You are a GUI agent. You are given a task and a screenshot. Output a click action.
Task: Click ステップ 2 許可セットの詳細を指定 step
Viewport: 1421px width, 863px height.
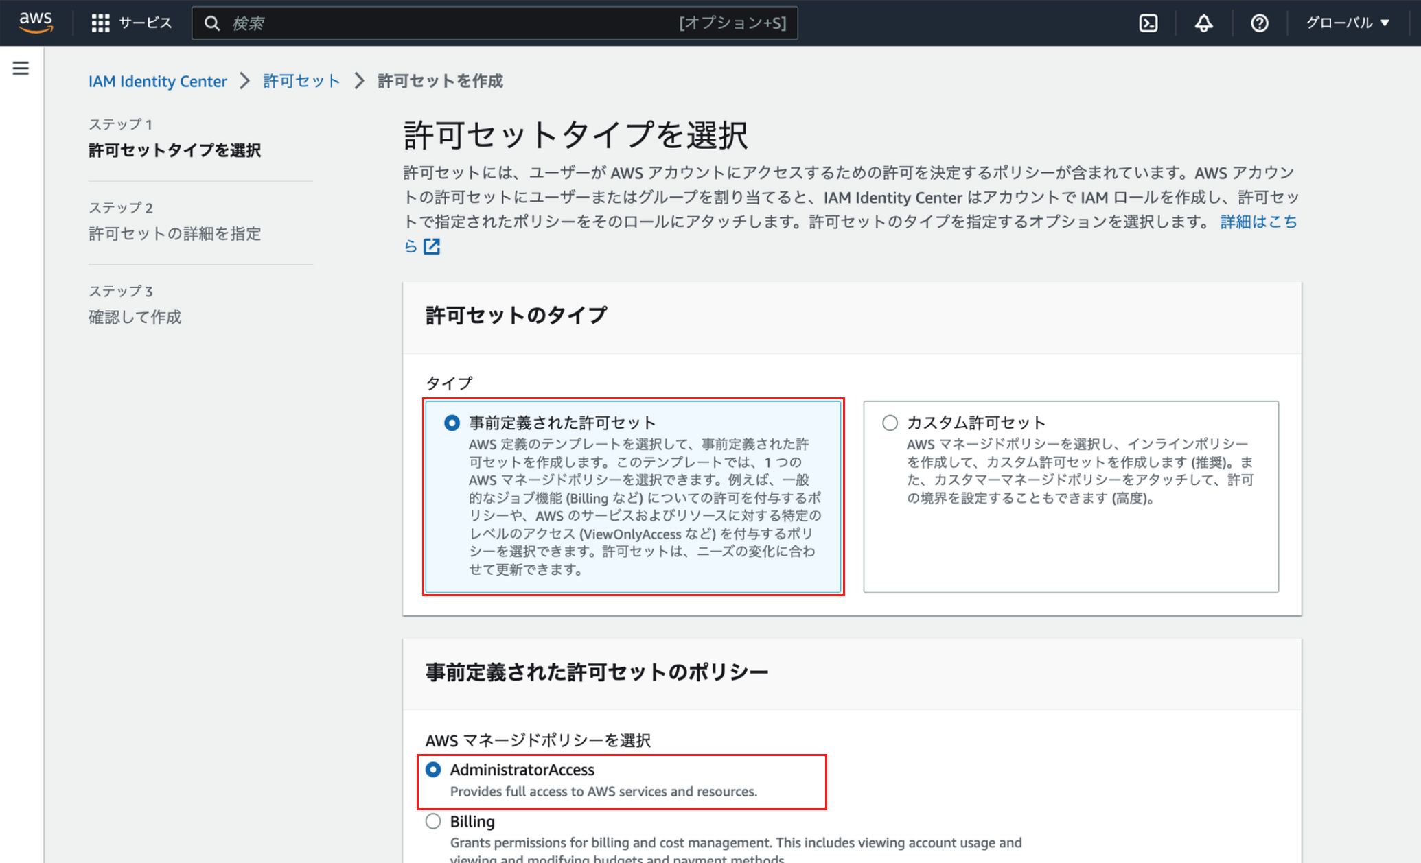tap(174, 233)
